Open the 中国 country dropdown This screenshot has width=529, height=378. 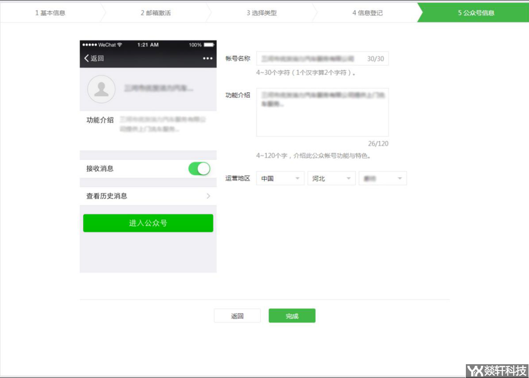pyautogui.click(x=280, y=178)
